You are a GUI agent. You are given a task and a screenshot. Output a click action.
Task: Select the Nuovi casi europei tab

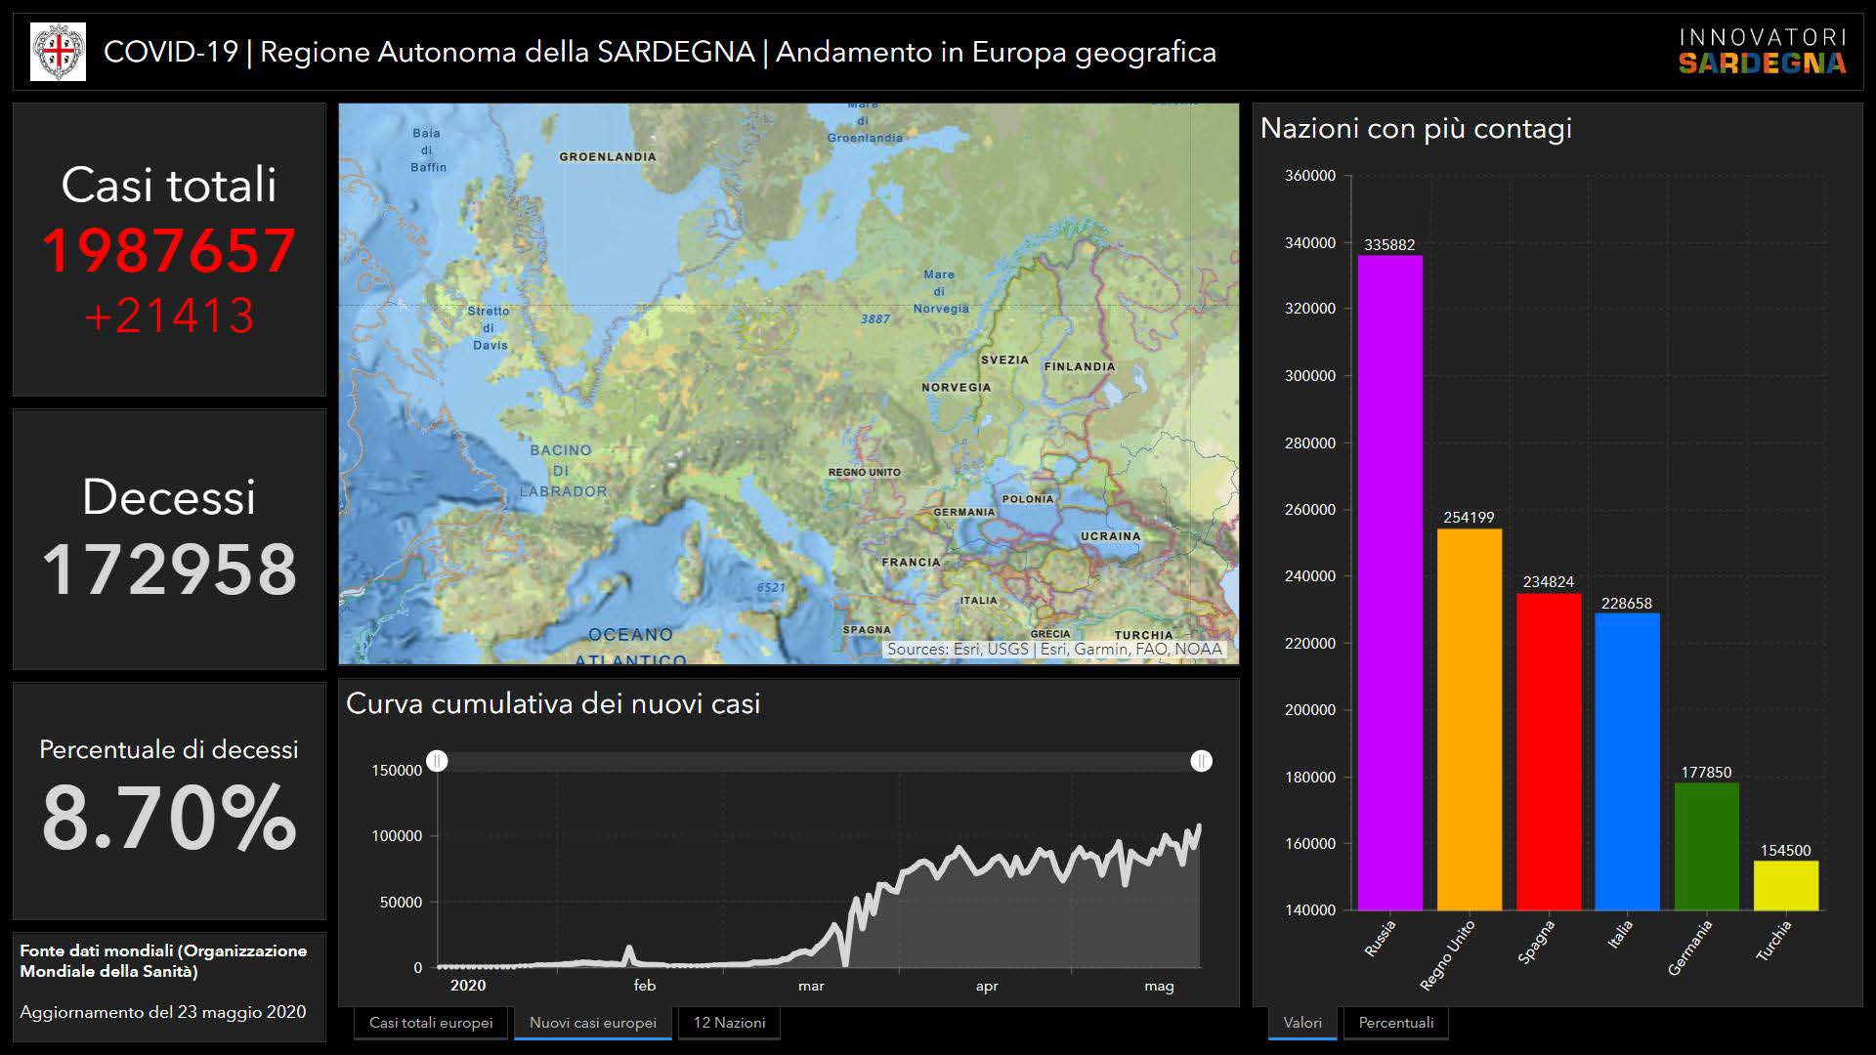(592, 1023)
